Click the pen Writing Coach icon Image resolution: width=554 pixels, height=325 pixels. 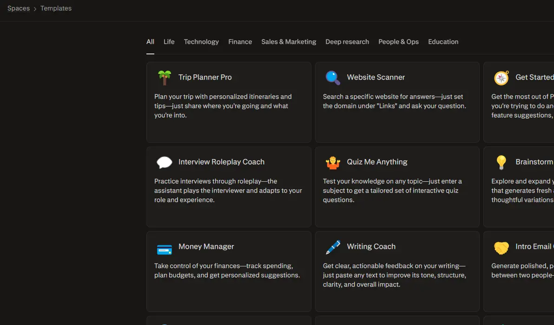click(x=333, y=247)
